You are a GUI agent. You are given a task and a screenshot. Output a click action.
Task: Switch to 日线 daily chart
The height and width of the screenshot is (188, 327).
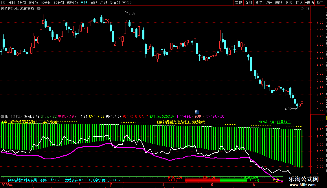coord(84,3)
